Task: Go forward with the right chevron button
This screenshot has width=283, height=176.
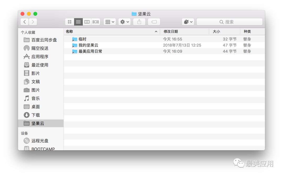Action: click(x=33, y=22)
